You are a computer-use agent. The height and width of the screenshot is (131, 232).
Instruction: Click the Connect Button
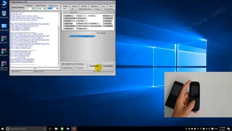click(x=17, y=7)
